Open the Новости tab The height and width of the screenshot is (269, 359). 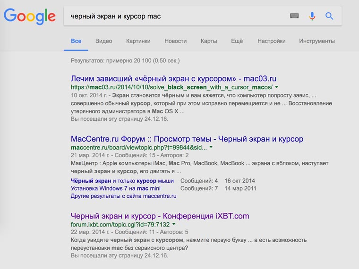(x=175, y=41)
